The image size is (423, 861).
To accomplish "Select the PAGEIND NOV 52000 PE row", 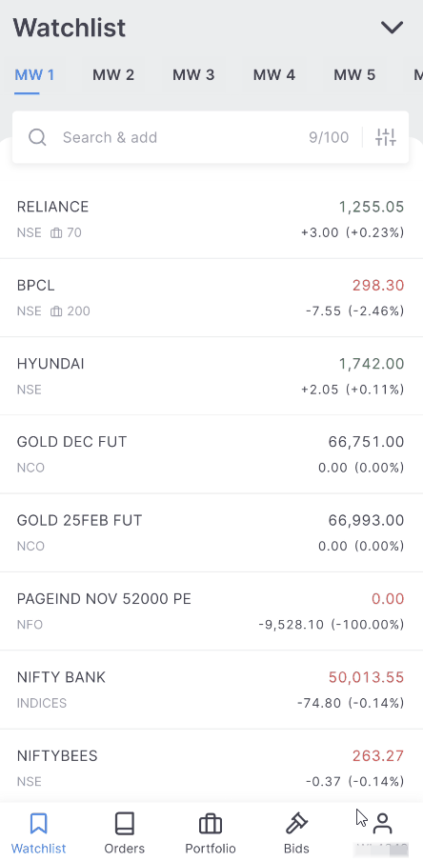I will click(211, 611).
